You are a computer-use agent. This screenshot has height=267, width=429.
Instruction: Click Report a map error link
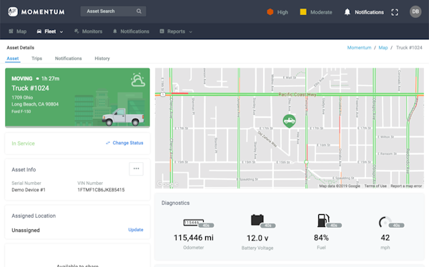coord(406,186)
